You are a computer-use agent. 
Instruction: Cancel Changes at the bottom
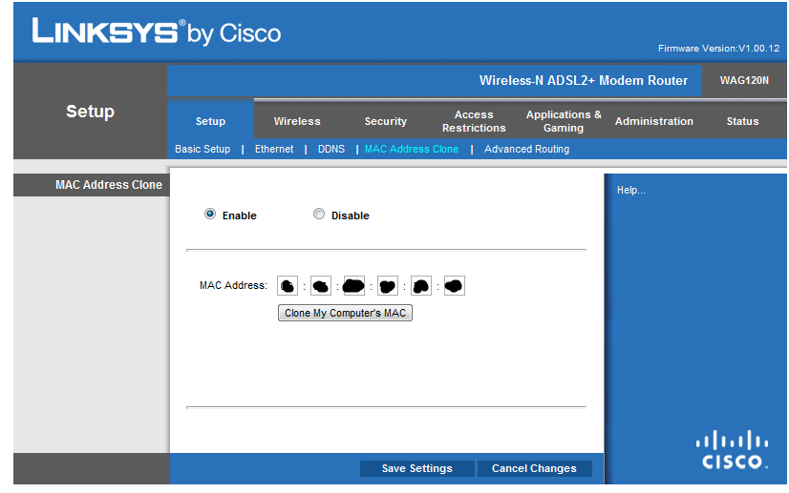(534, 468)
